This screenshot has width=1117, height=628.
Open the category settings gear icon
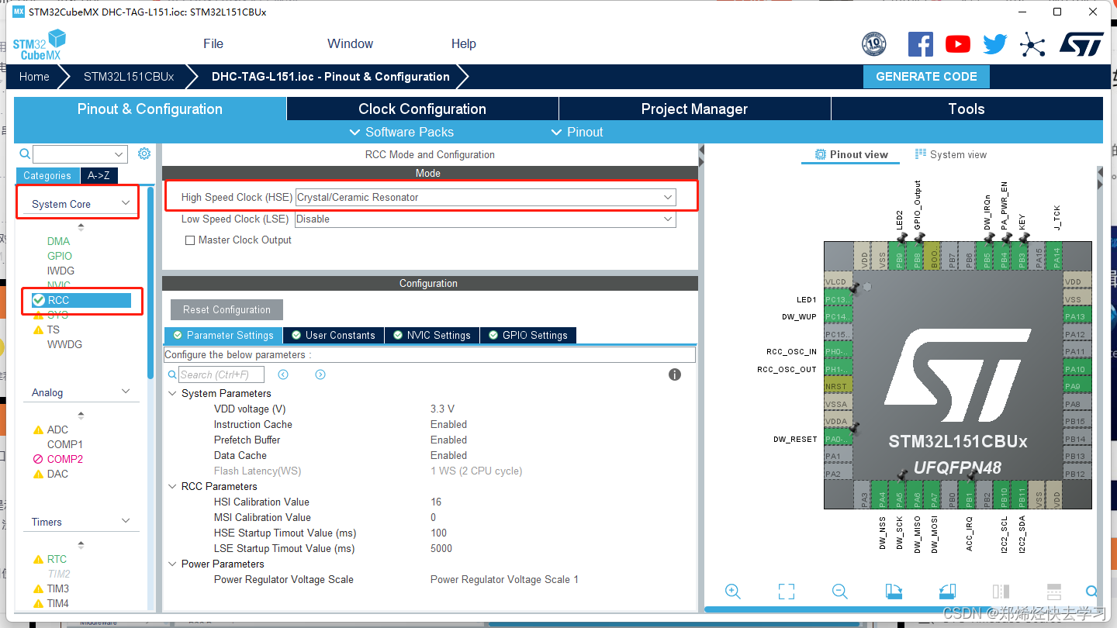tap(144, 154)
